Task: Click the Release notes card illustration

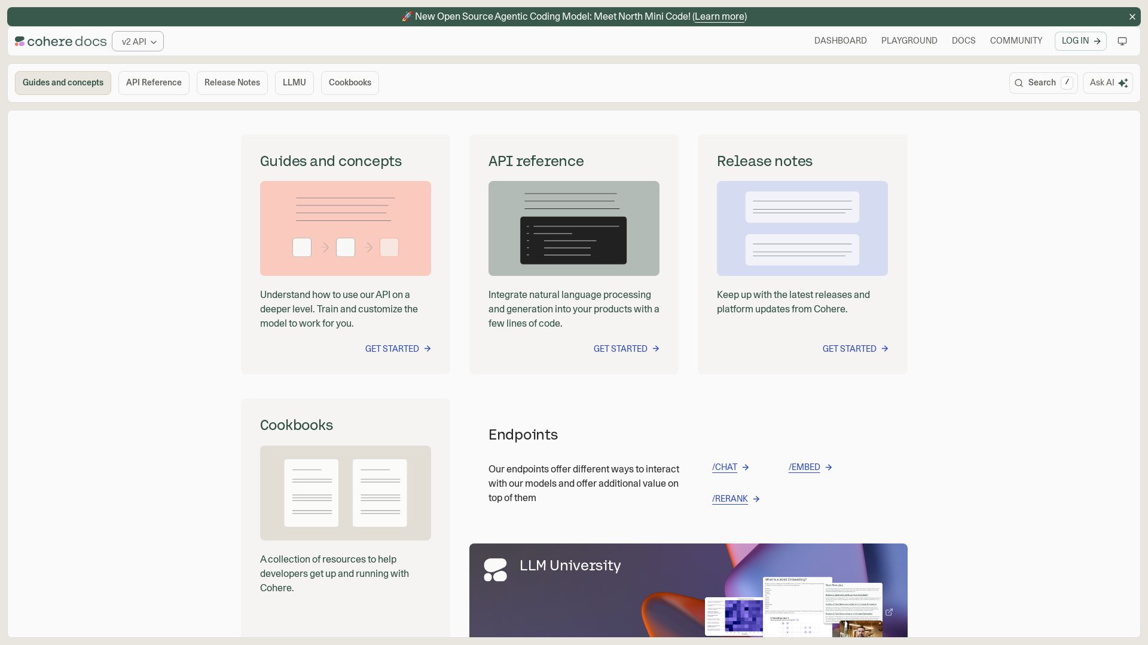Action: 802,228
